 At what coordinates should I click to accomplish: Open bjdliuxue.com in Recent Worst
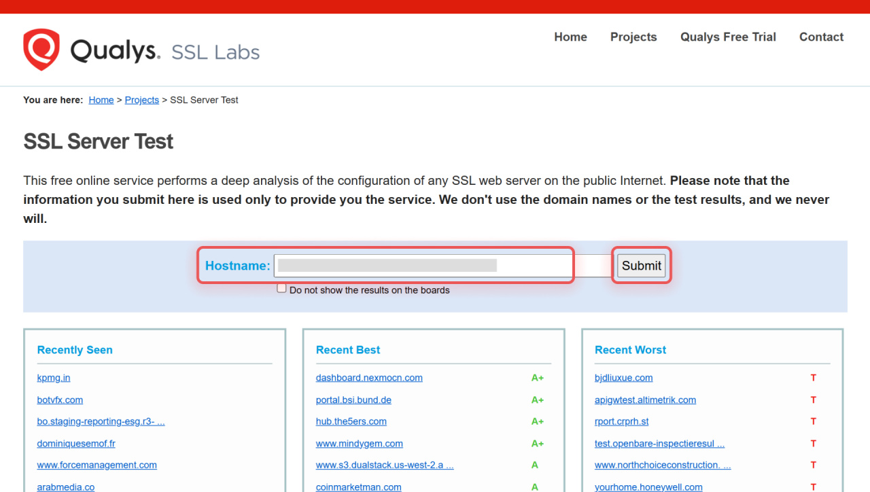coord(623,378)
